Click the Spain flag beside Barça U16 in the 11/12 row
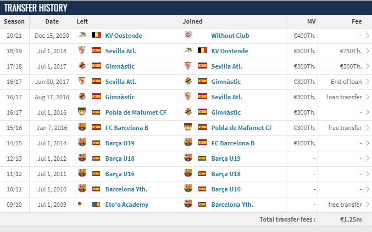372x232 pixels. click(x=96, y=173)
